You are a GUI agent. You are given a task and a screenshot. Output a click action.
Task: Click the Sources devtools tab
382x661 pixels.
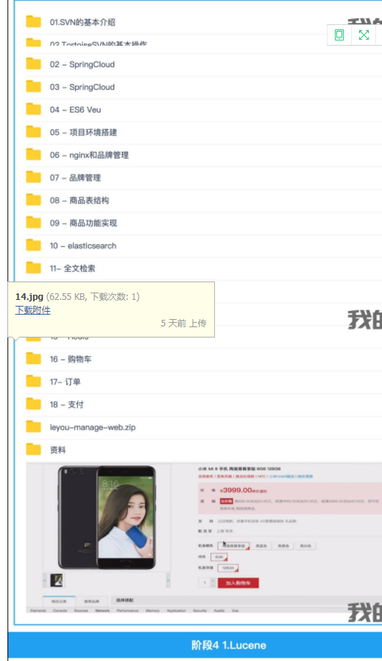81,610
